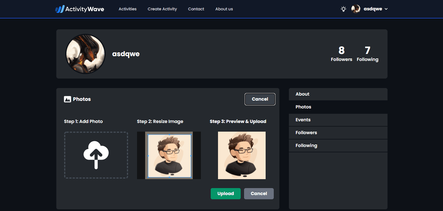Click the Step 3: Preview & Upload label
443x211 pixels.
point(238,121)
